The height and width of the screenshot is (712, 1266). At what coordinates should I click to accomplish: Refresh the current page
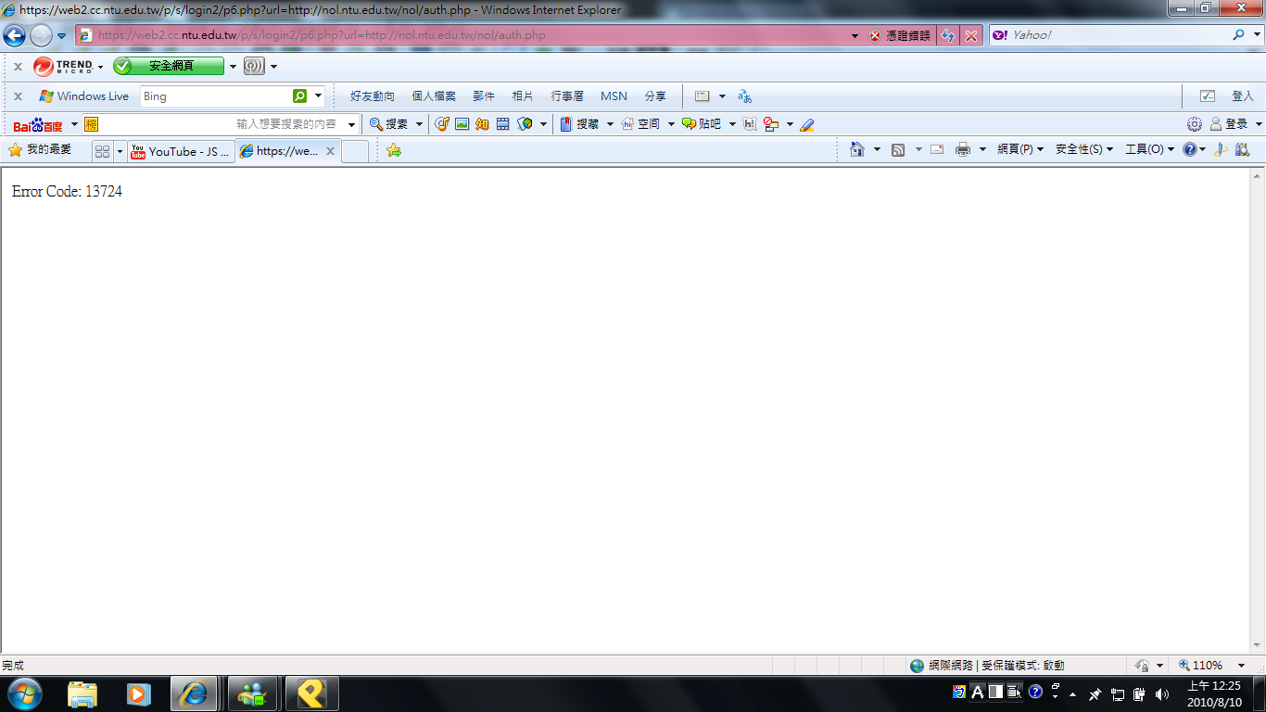coord(947,35)
